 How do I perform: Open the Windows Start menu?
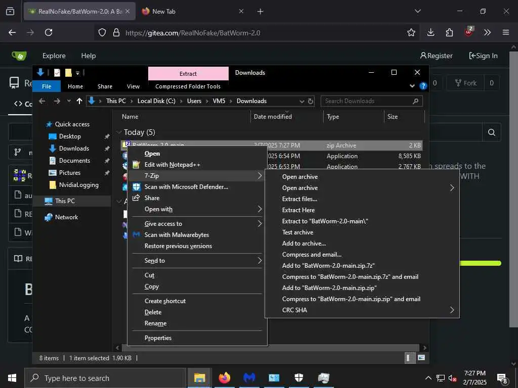click(12, 378)
